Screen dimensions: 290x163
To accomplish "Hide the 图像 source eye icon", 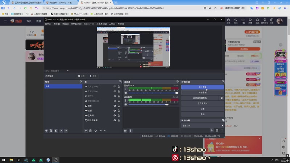I will point(115,106).
